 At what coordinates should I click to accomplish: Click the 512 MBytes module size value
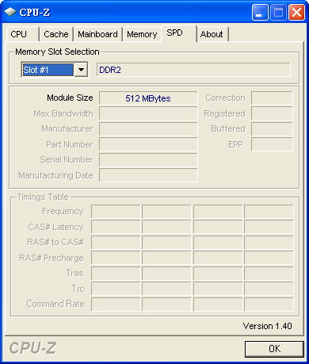148,98
